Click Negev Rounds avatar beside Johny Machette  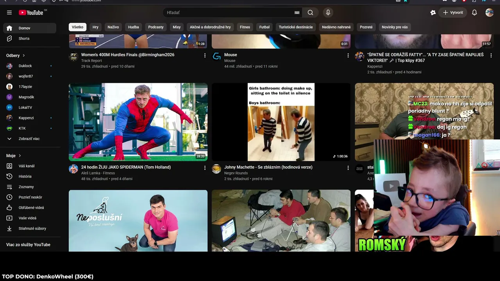(x=216, y=169)
